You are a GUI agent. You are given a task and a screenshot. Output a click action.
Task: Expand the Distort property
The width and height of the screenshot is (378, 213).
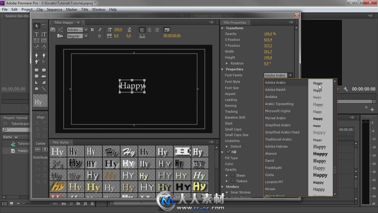point(227,146)
